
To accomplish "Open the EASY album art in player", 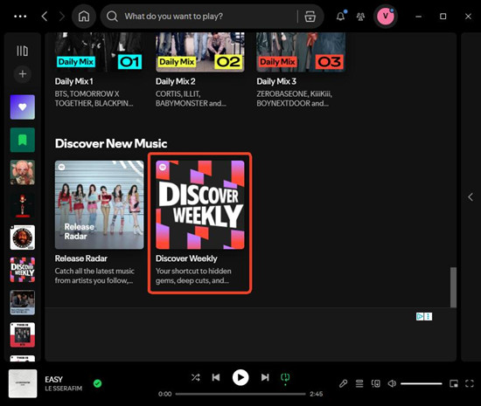I will [23, 383].
